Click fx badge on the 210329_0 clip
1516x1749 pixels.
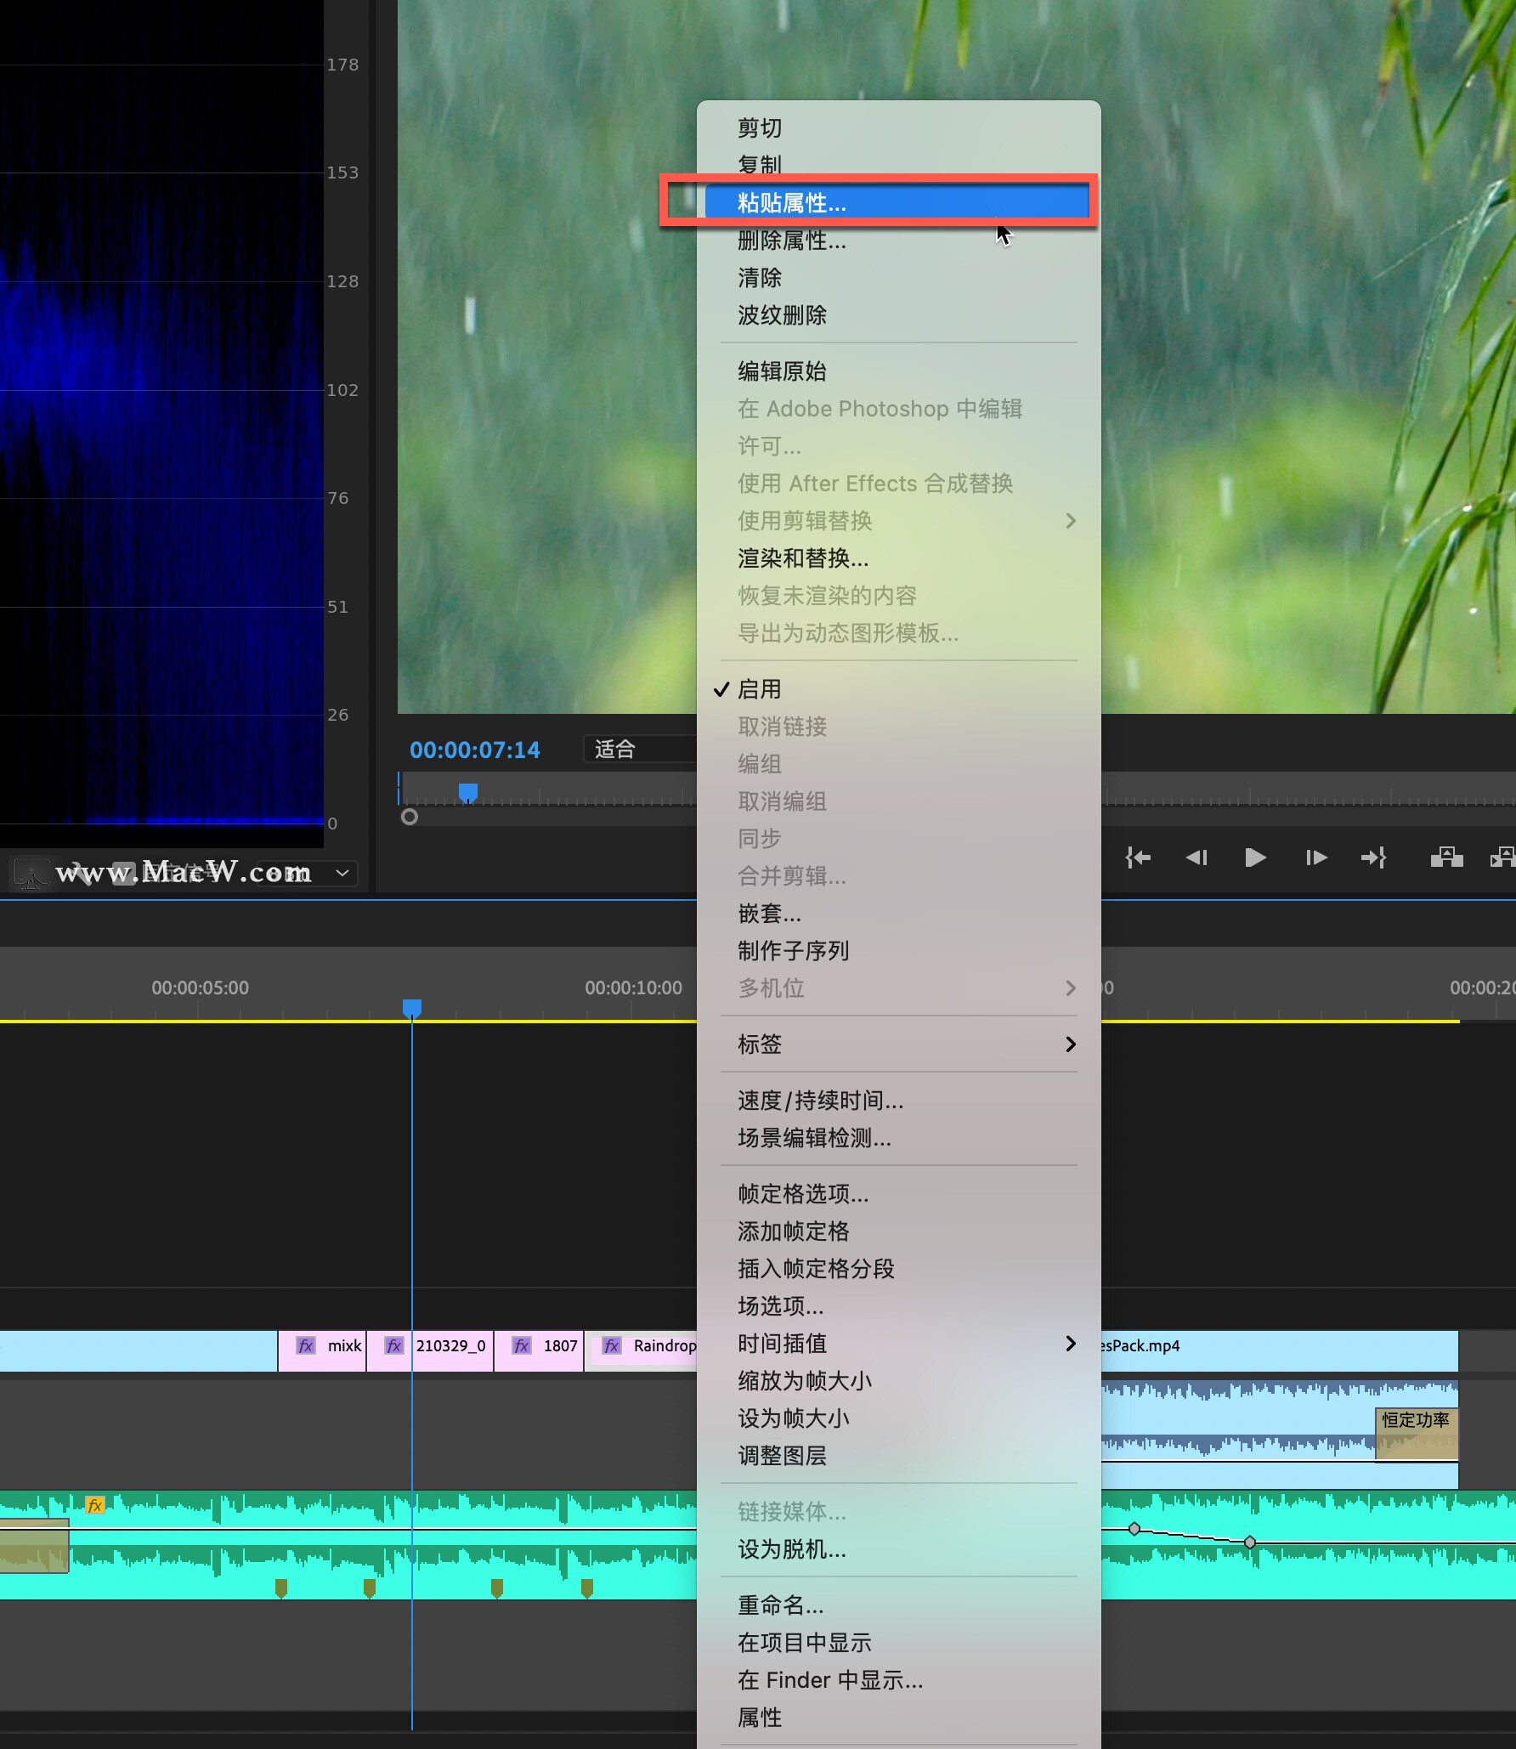394,1345
